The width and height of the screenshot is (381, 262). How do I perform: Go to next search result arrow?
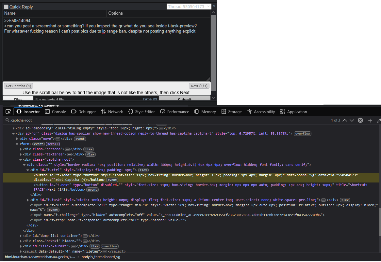[352, 120]
